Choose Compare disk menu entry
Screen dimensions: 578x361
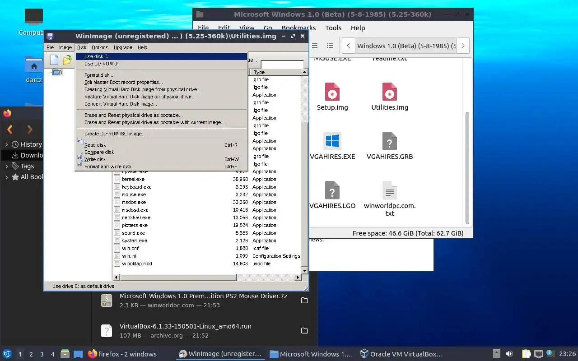(161, 152)
